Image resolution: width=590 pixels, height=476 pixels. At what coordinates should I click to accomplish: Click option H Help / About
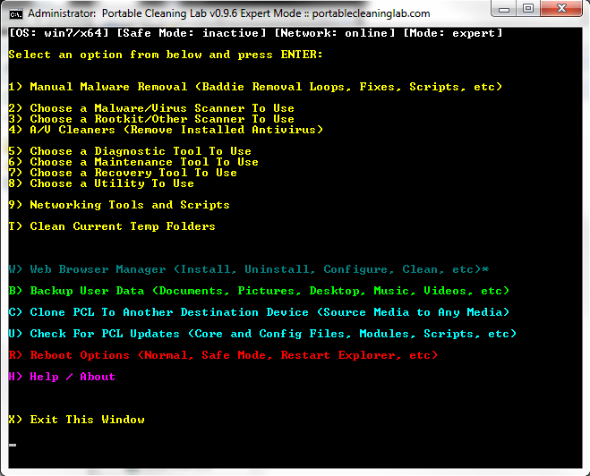(62, 377)
